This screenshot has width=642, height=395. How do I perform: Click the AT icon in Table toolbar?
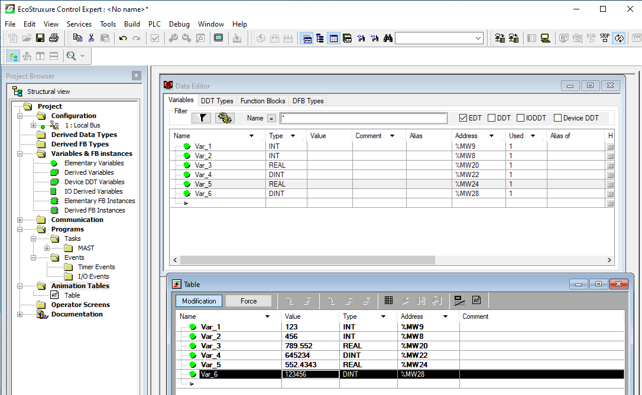click(476, 301)
